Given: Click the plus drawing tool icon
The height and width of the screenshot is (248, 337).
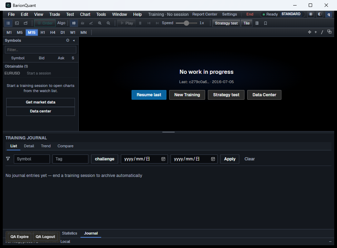Looking at the screenshot, I should pos(316,32).
